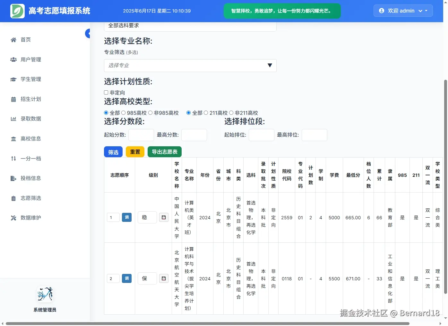Click the calendar icon beside 招生计划
Viewport: 448px width, 326px height.
tap(13, 99)
